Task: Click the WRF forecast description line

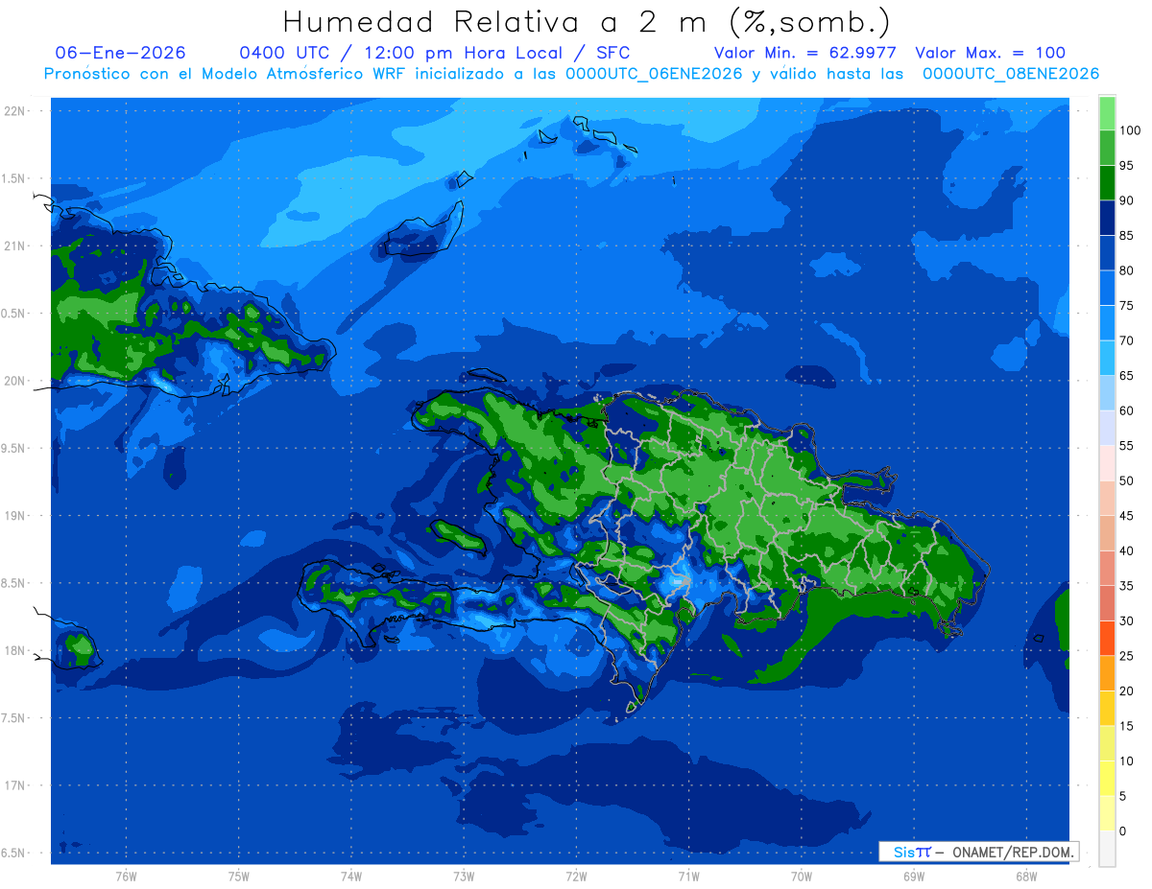Action: tap(571, 73)
